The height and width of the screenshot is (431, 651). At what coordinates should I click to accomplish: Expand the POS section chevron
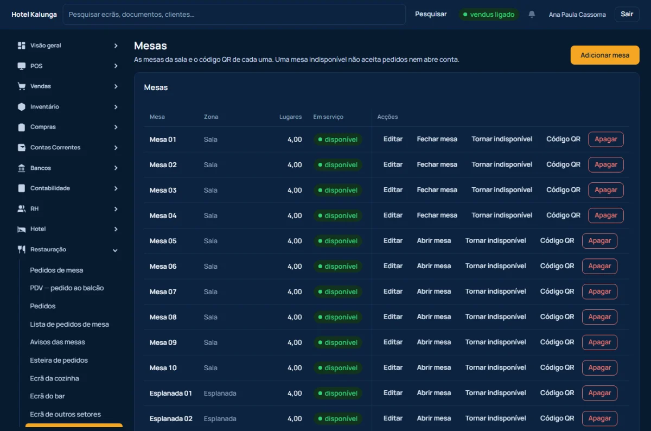click(x=116, y=66)
